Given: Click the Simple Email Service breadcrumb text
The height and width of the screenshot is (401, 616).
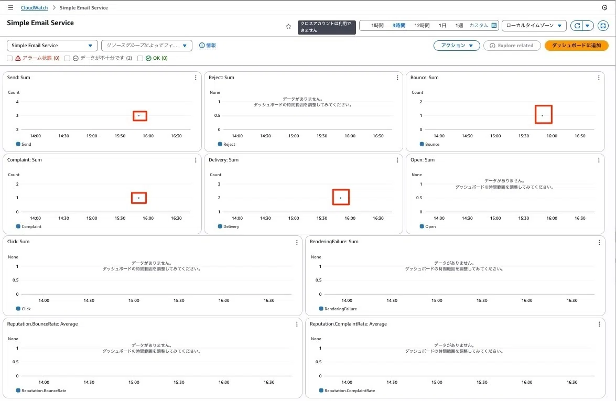Looking at the screenshot, I should tap(84, 7).
